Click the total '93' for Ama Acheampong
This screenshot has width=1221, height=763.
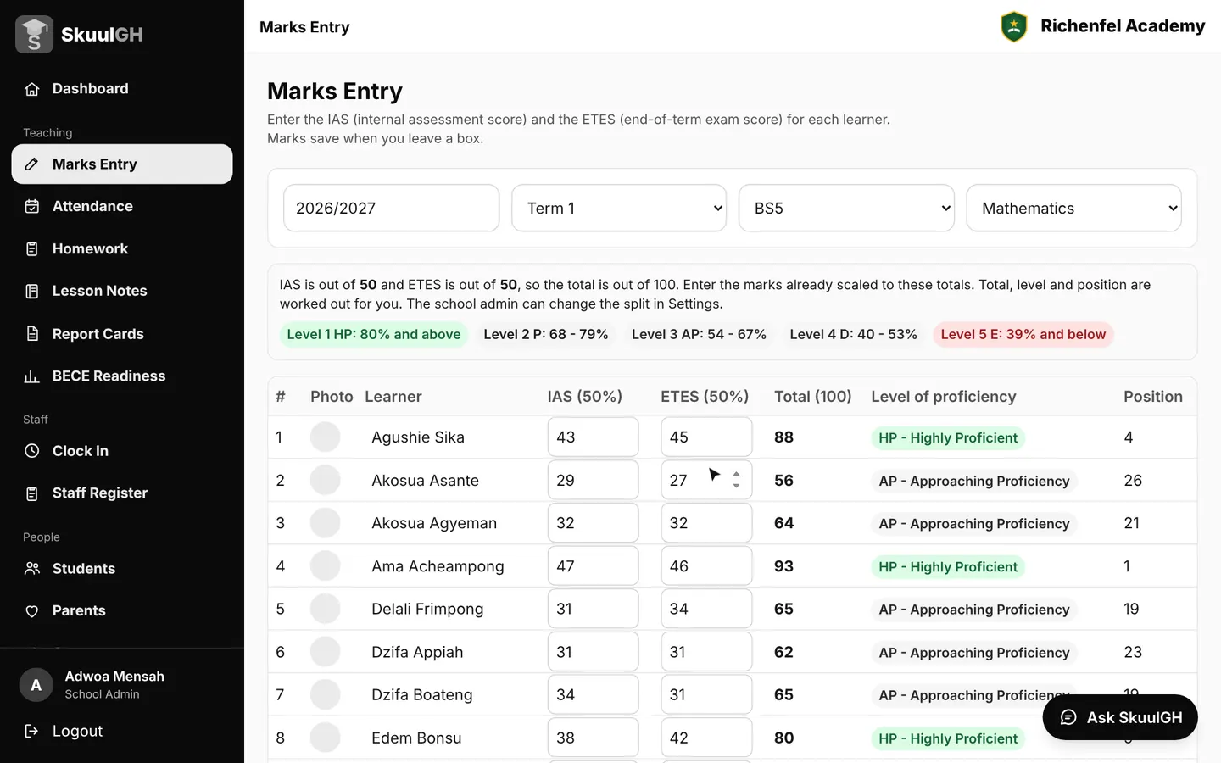[x=783, y=566]
